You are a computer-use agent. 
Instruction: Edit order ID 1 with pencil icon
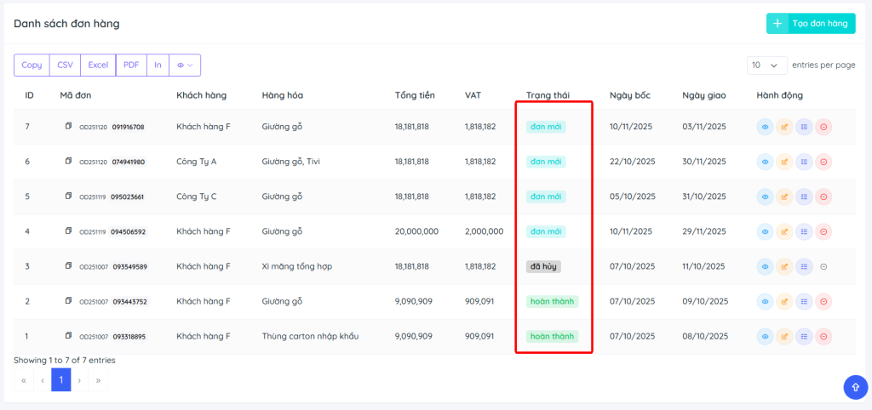click(784, 337)
